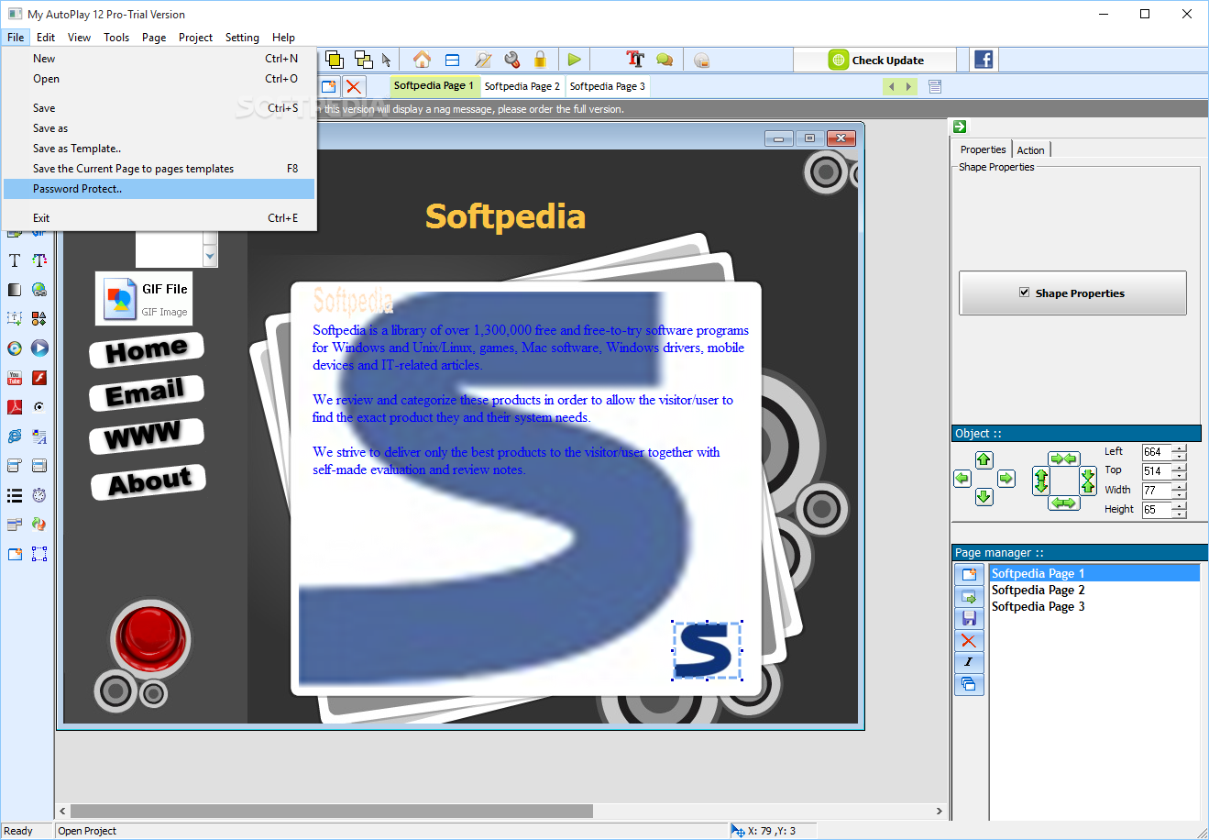The height and width of the screenshot is (840, 1209).
Task: Choose Save as Template.. menu entry
Action: click(159, 149)
